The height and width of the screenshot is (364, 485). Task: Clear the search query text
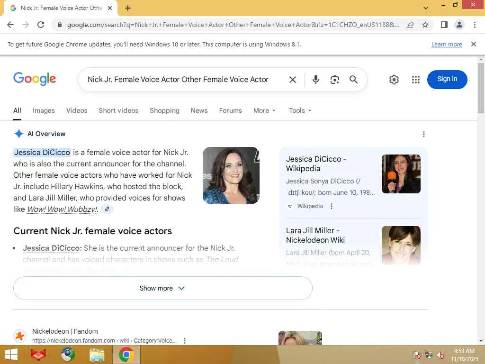point(293,80)
